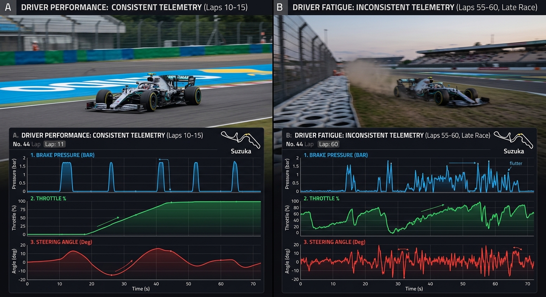Click the "A" letter badge in the top banner
This screenshot has width=546, height=297.
[x=8, y=8]
